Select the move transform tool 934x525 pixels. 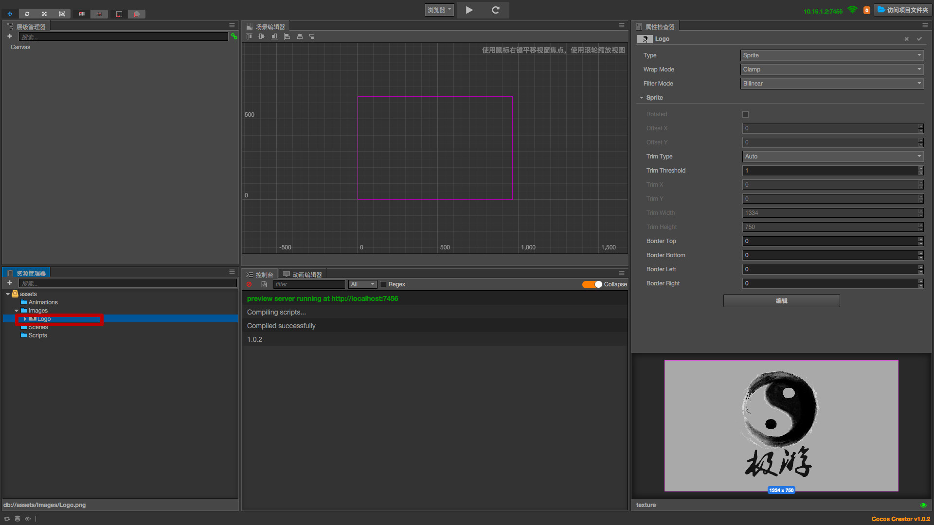(10, 14)
